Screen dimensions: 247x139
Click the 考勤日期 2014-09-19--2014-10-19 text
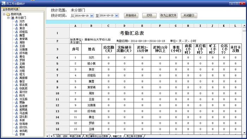(140, 41)
